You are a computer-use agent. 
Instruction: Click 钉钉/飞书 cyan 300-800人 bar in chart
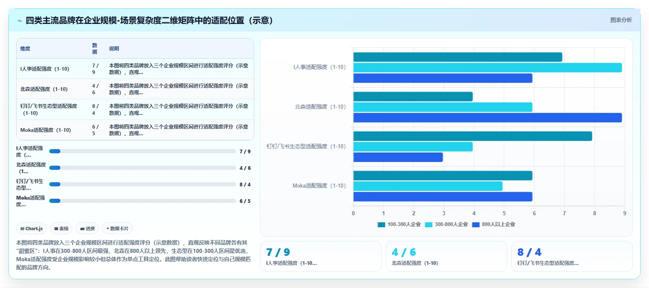(x=413, y=147)
